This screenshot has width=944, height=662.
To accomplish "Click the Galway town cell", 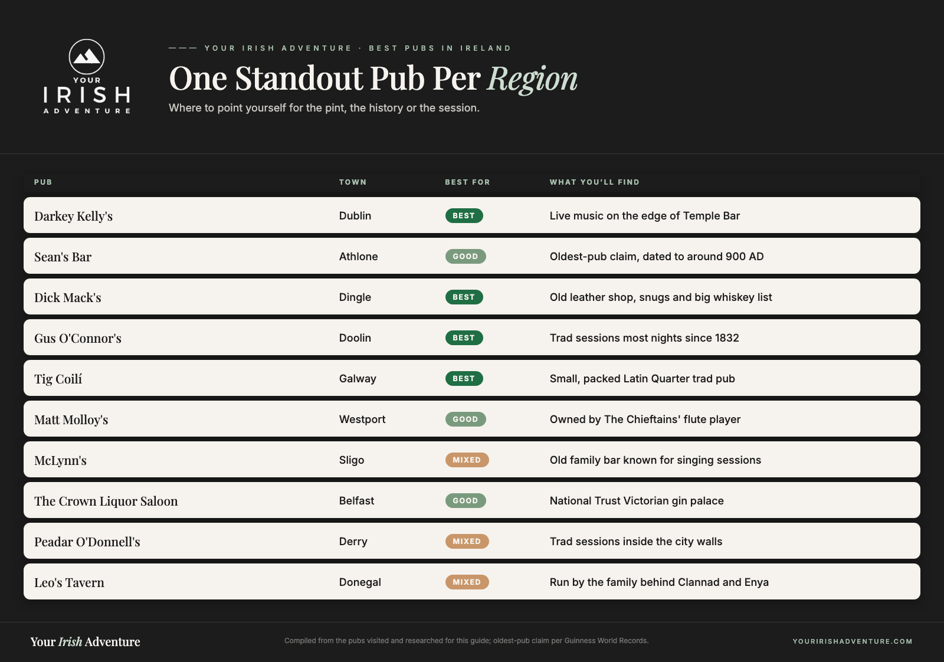I will pyautogui.click(x=358, y=379).
